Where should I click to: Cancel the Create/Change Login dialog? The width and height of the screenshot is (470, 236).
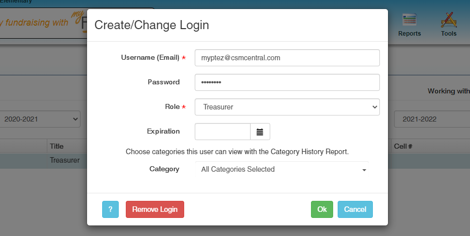355,209
